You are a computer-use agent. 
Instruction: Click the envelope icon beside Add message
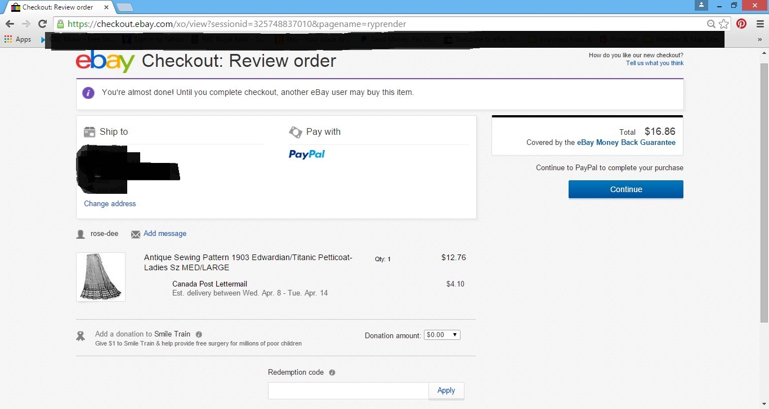(136, 234)
